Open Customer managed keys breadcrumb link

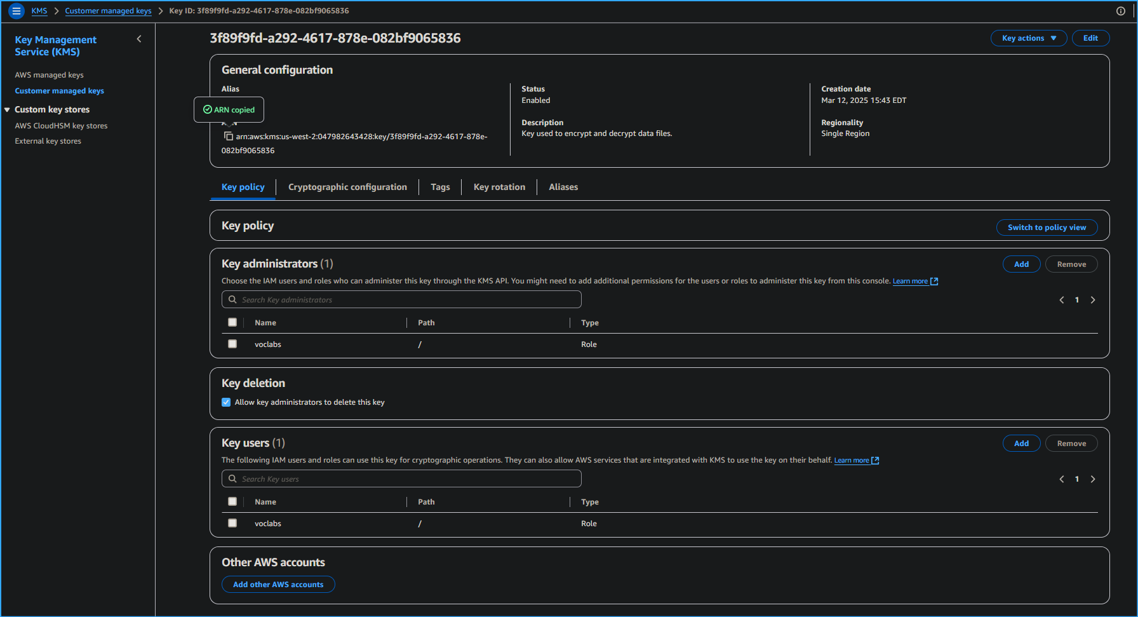coord(108,11)
